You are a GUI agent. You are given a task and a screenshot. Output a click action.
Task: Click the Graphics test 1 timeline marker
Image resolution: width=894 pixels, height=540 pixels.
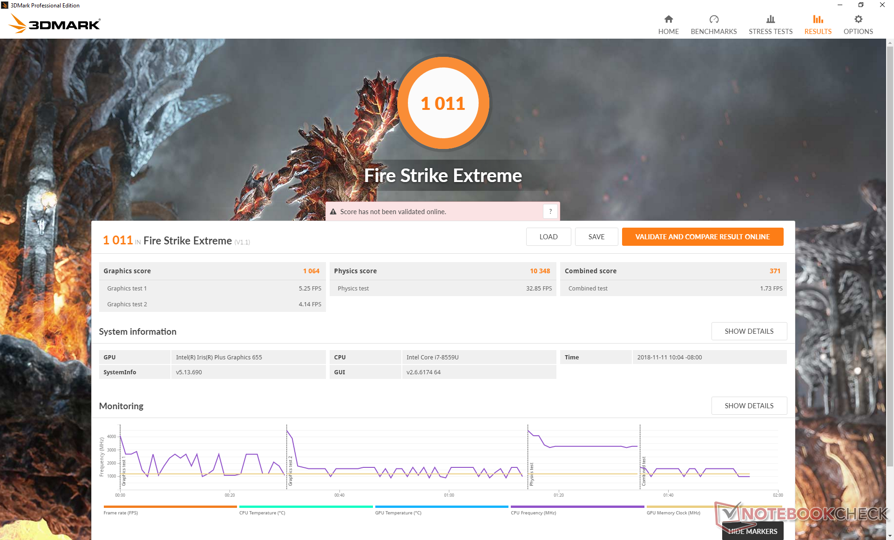[x=123, y=472]
